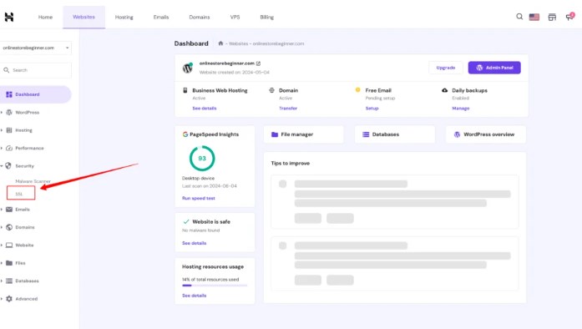582x329 pixels.
Task: Open File manager shortcut
Action: (304, 134)
